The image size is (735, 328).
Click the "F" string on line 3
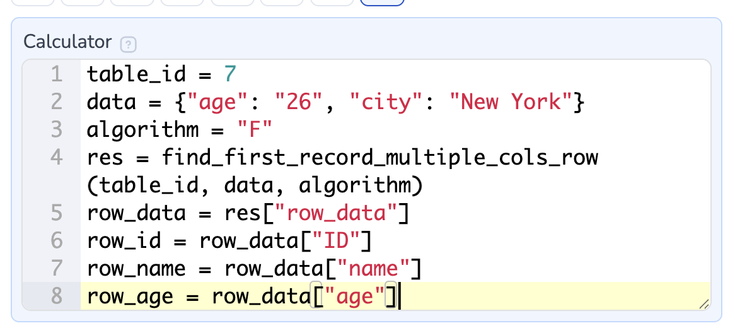(254, 130)
